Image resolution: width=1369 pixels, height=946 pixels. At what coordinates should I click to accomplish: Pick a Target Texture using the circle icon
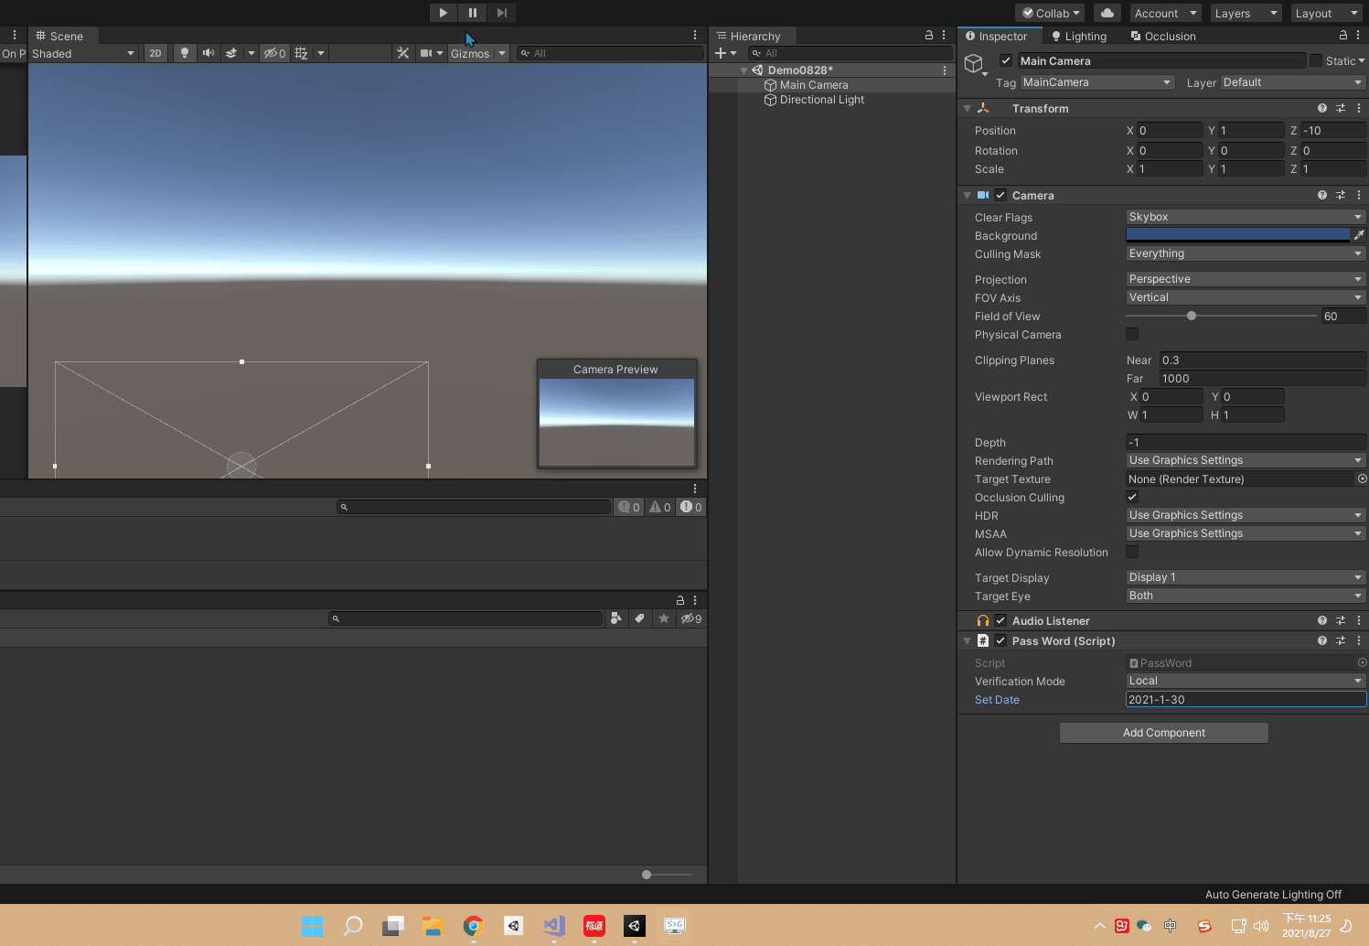pos(1362,478)
